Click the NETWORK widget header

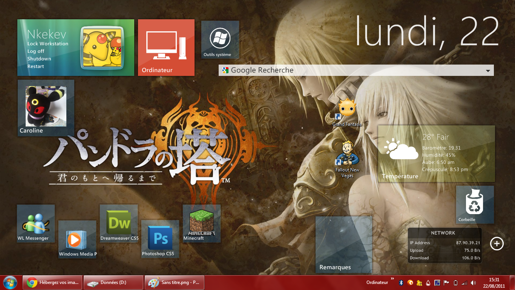pyautogui.click(x=443, y=233)
